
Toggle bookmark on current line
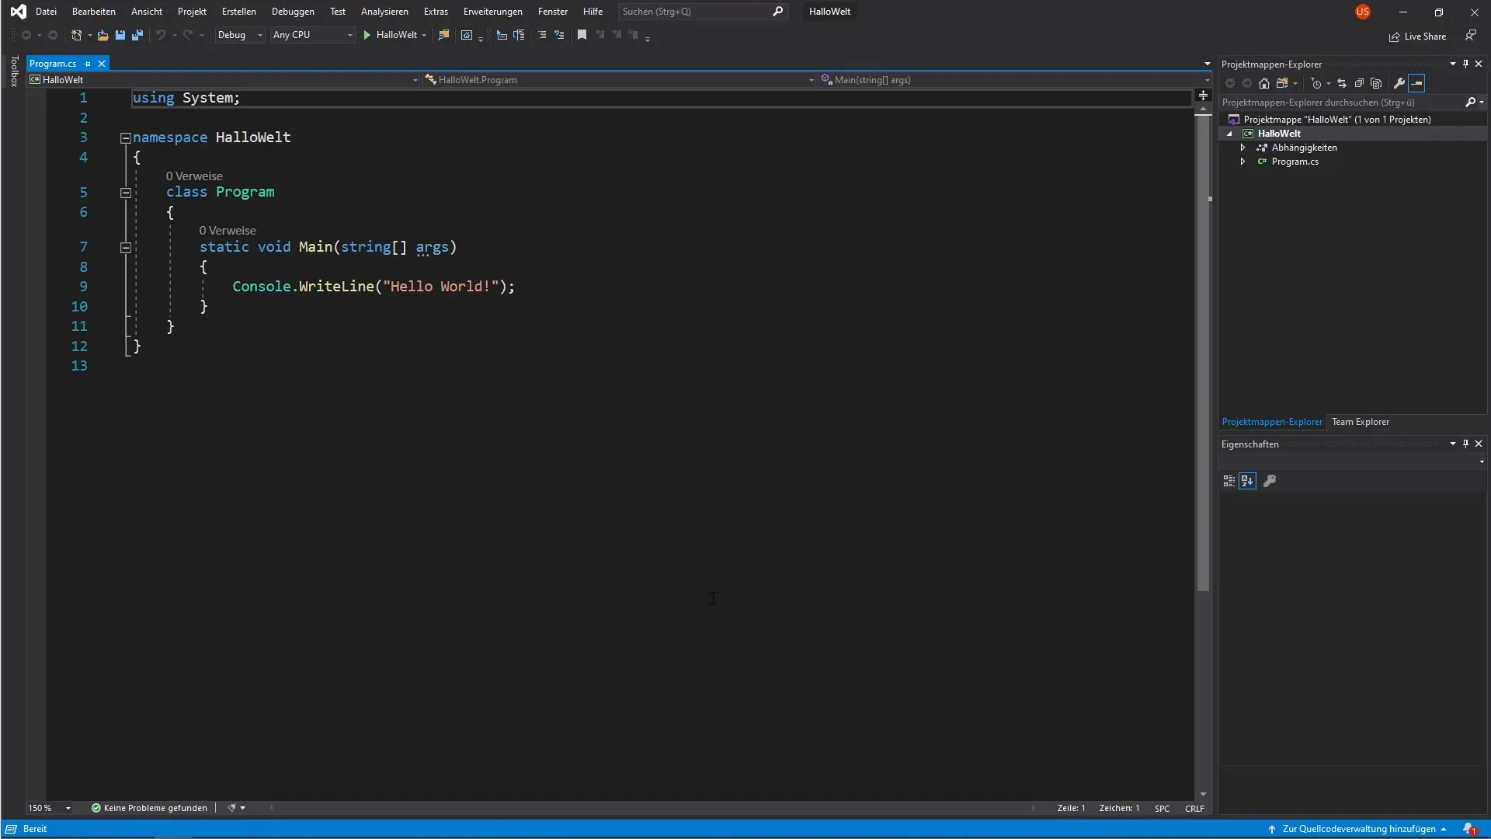tap(582, 35)
